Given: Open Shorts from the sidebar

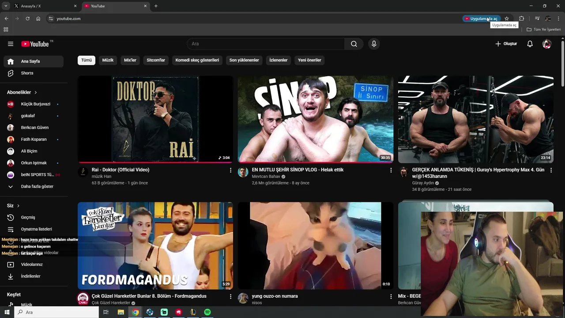Looking at the screenshot, I should 34,73.
